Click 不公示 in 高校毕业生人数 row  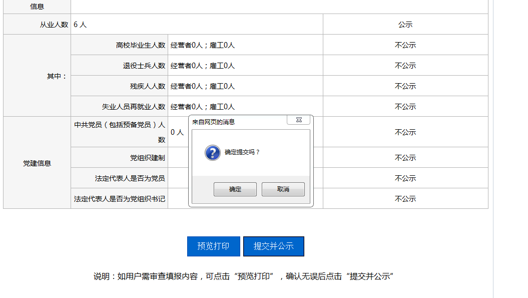point(405,45)
